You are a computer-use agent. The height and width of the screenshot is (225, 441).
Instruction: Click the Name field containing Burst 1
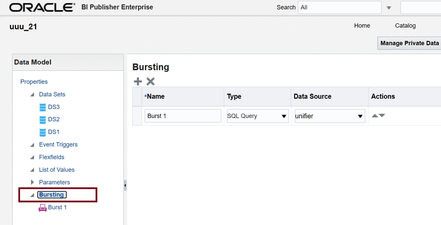click(183, 116)
